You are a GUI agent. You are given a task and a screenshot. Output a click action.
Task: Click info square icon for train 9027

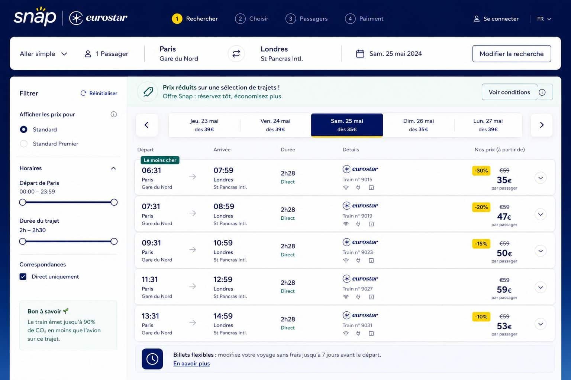point(371,297)
